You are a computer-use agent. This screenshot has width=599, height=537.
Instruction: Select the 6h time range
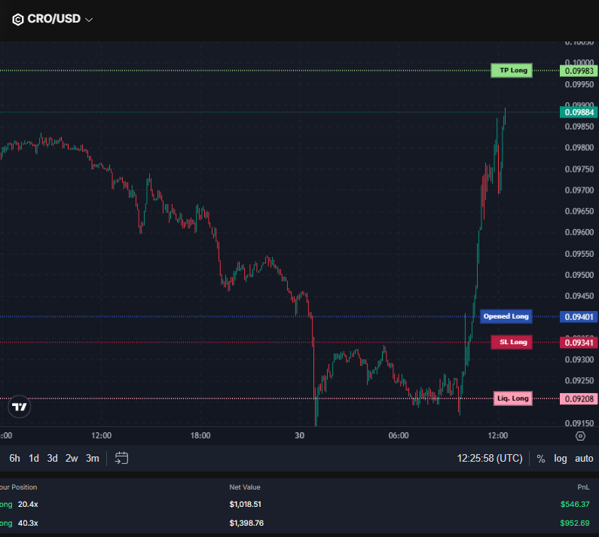14,459
